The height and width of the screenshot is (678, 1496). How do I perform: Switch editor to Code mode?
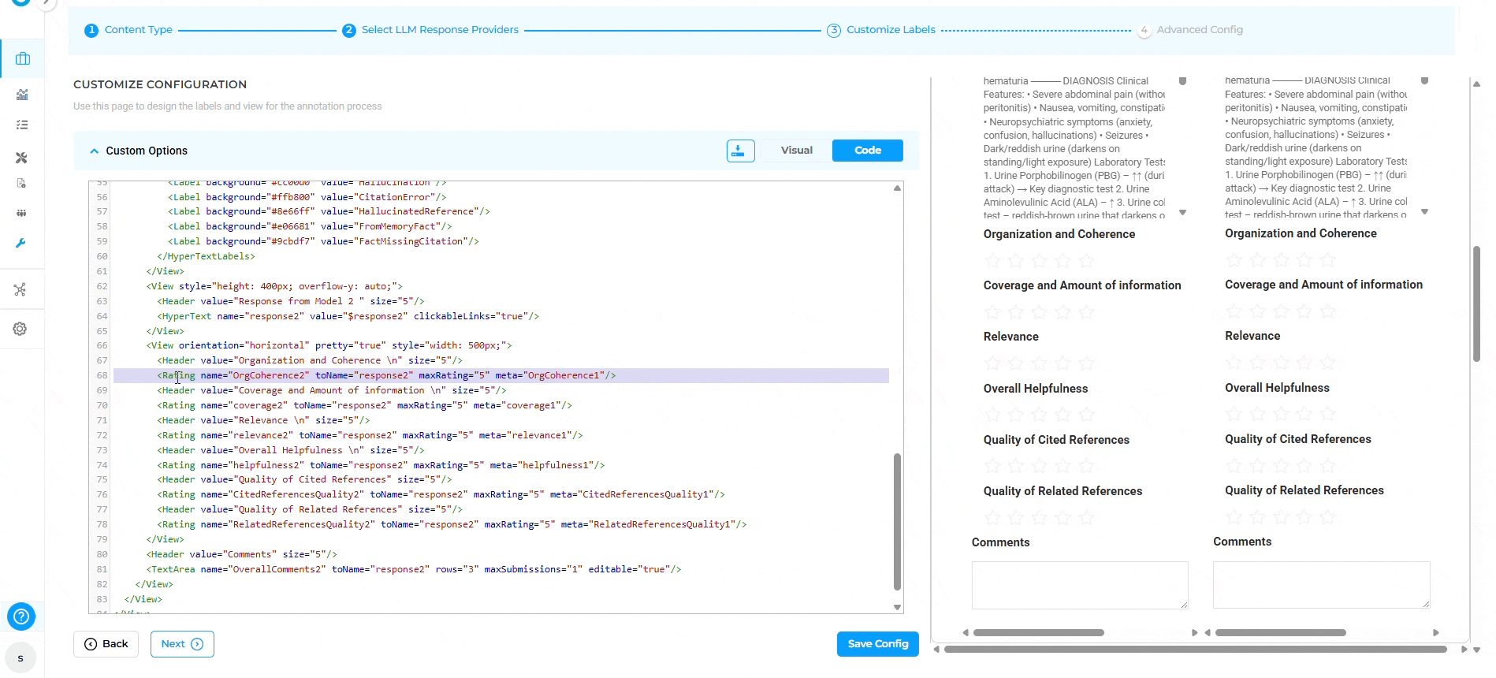867,151
